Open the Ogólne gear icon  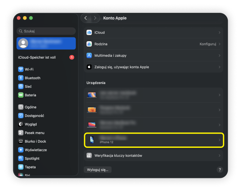(x=21, y=107)
